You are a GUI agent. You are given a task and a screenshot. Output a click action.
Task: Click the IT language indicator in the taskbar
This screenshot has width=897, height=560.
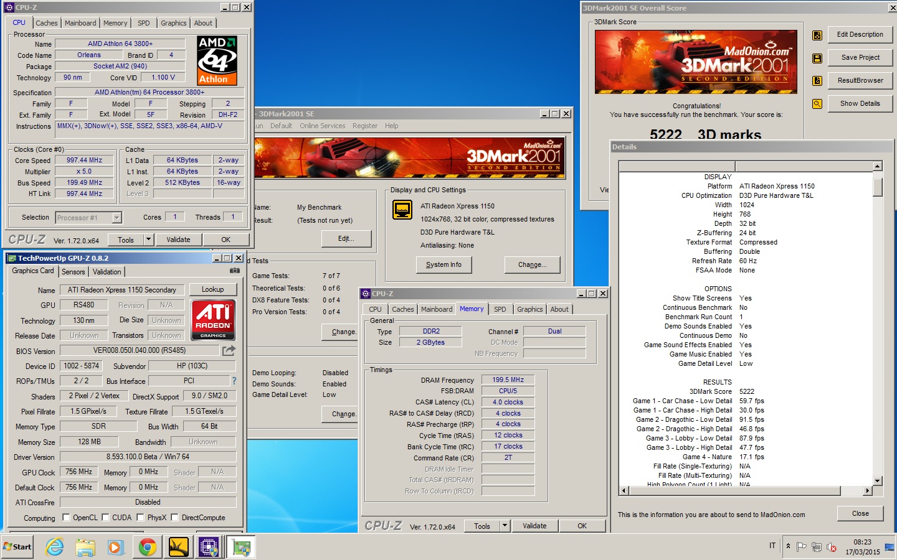tap(772, 546)
